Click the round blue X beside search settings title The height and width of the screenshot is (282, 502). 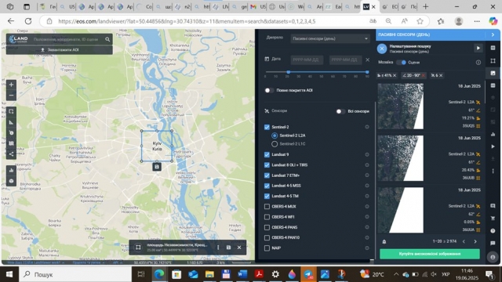(x=382, y=49)
